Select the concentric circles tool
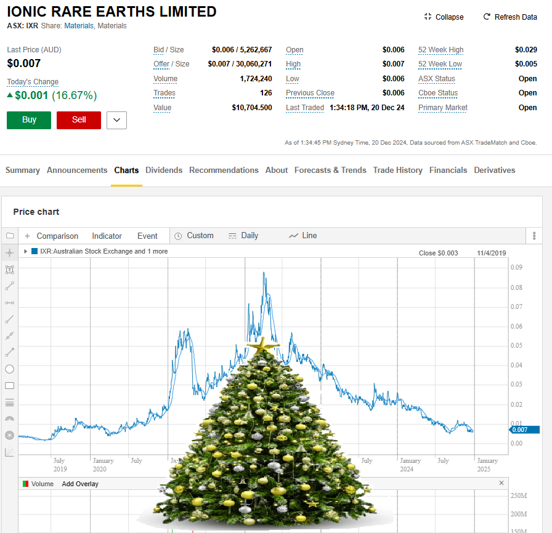The height and width of the screenshot is (533, 552). [x=10, y=435]
